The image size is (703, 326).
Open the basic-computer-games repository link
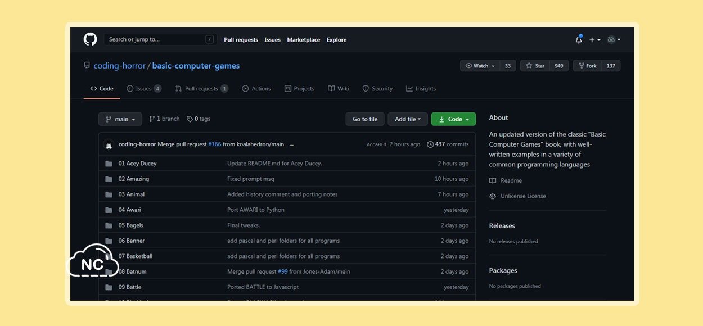[x=196, y=66]
